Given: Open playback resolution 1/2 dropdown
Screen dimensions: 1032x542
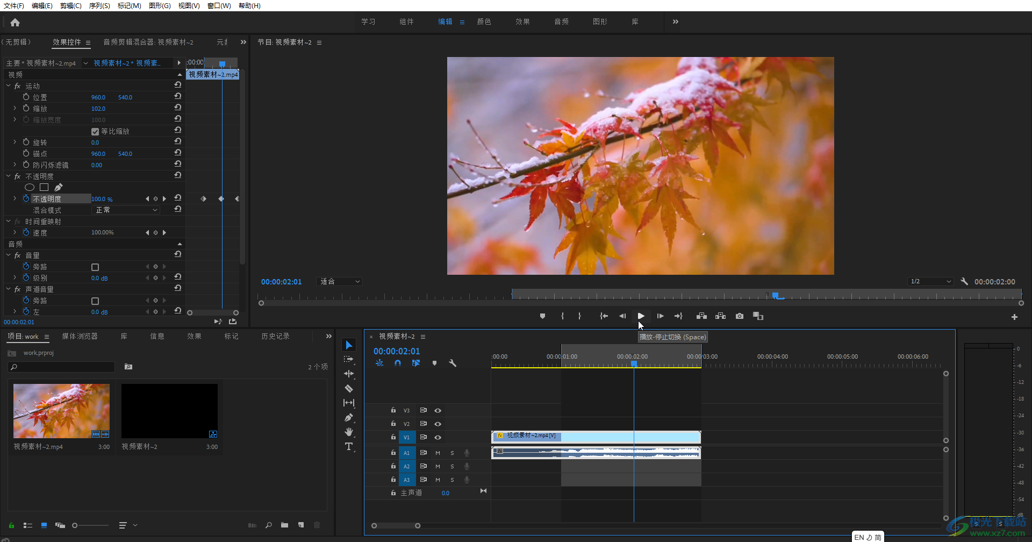Looking at the screenshot, I should (930, 281).
